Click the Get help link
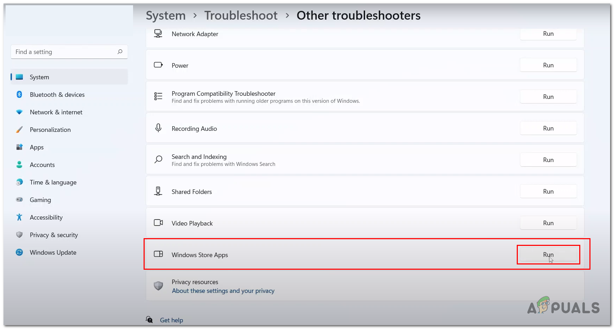 click(x=171, y=320)
